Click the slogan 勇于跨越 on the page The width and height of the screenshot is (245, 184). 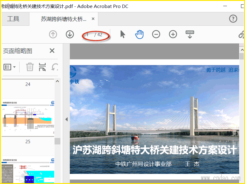click(x=216, y=70)
